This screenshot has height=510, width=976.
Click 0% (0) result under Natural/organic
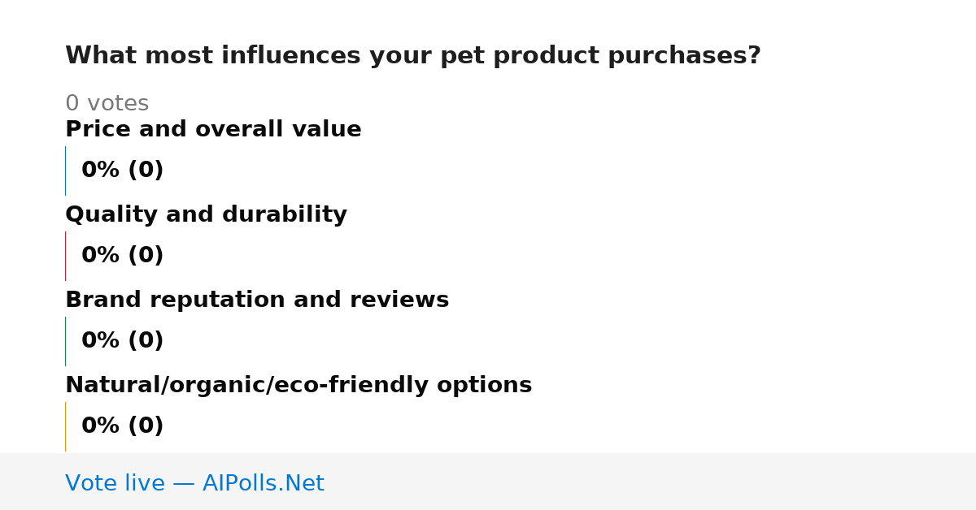click(x=123, y=426)
